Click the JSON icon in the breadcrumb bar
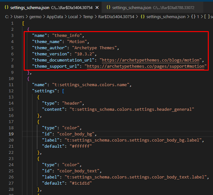 tap(143, 17)
